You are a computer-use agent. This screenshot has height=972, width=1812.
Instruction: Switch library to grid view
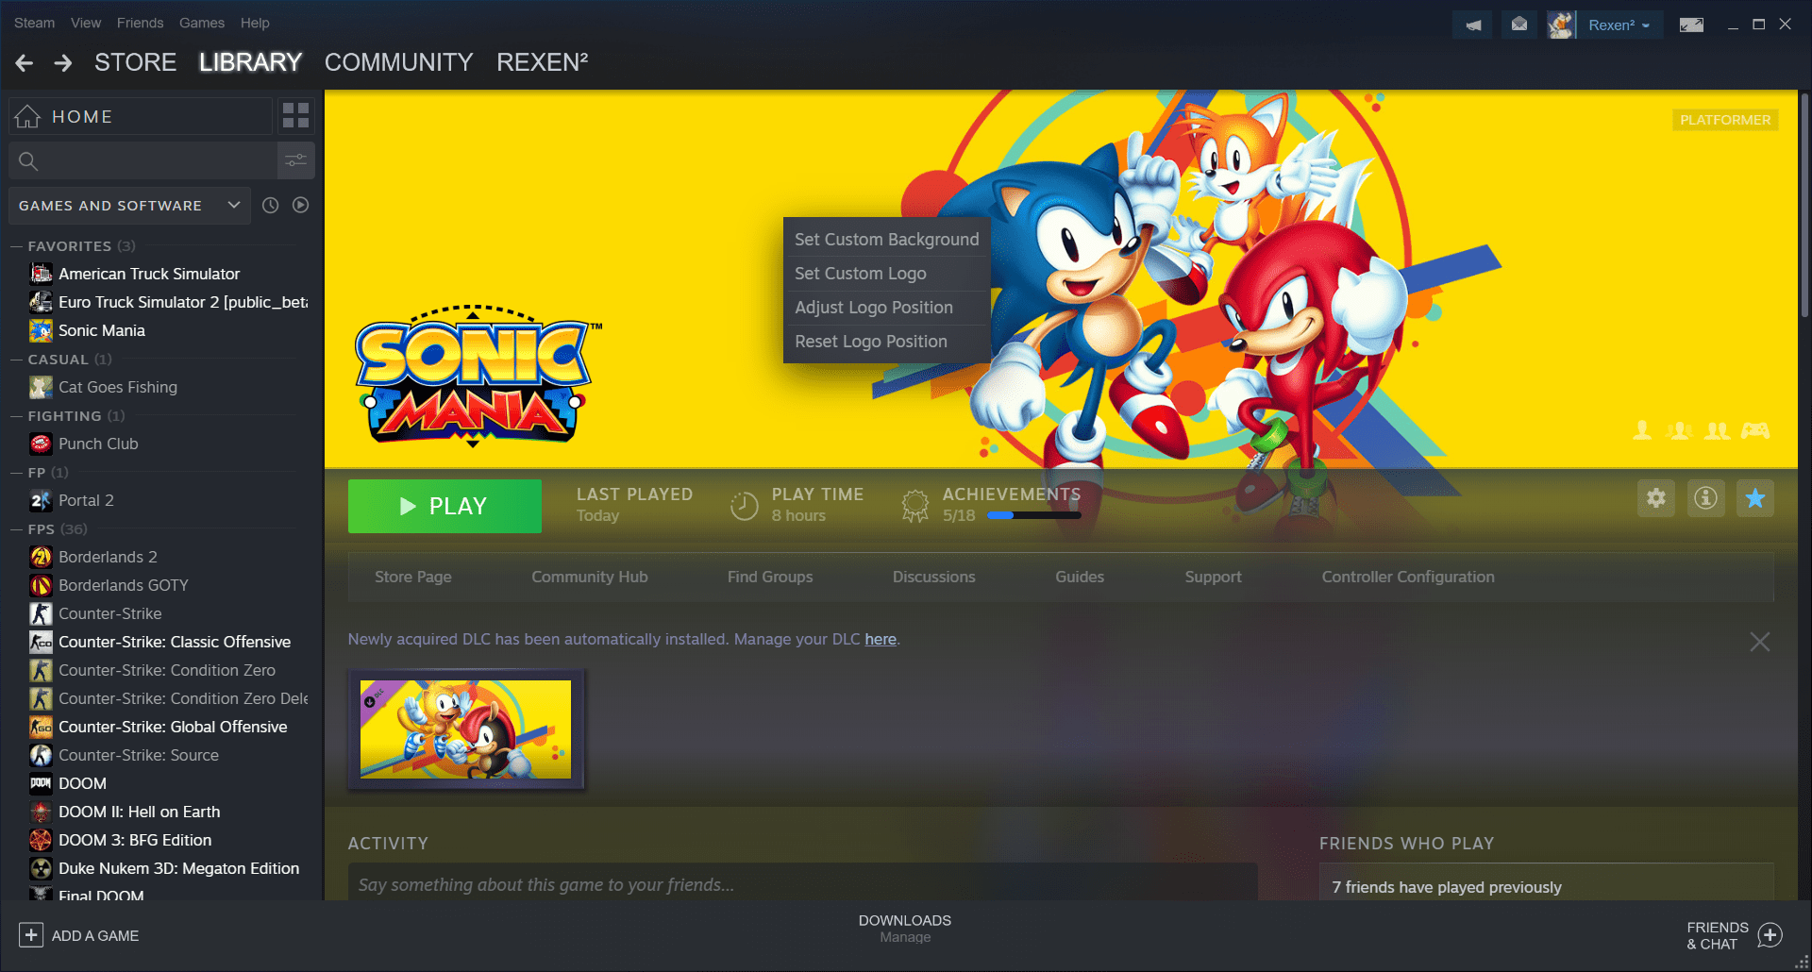pos(295,114)
